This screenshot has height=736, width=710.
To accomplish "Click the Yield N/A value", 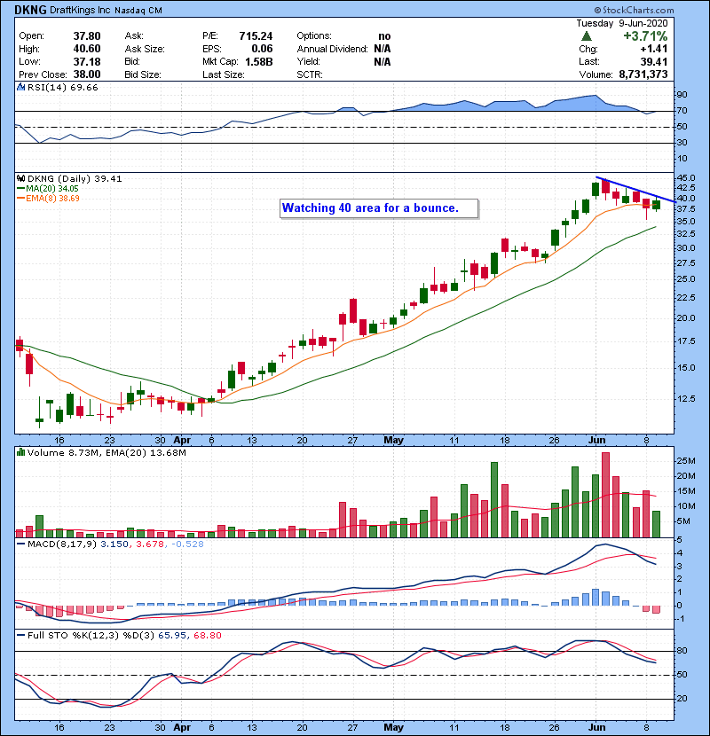I will pos(383,61).
